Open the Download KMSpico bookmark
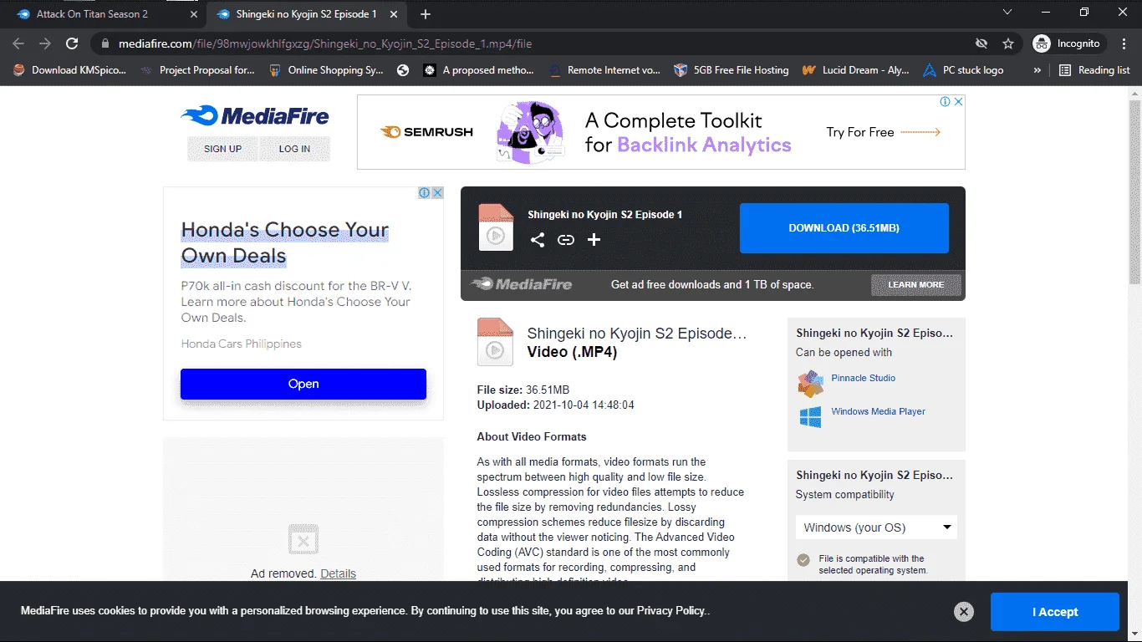Image resolution: width=1142 pixels, height=642 pixels. (x=69, y=70)
